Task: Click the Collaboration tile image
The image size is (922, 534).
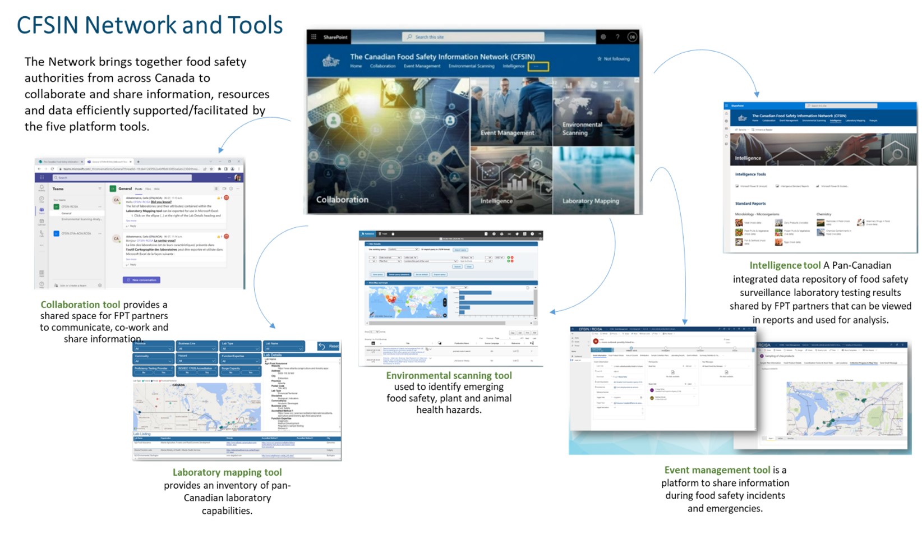Action: click(388, 146)
